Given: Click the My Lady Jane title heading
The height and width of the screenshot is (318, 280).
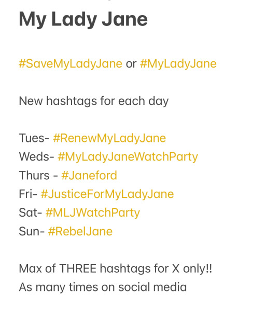Looking at the screenshot, I should coord(83,19).
